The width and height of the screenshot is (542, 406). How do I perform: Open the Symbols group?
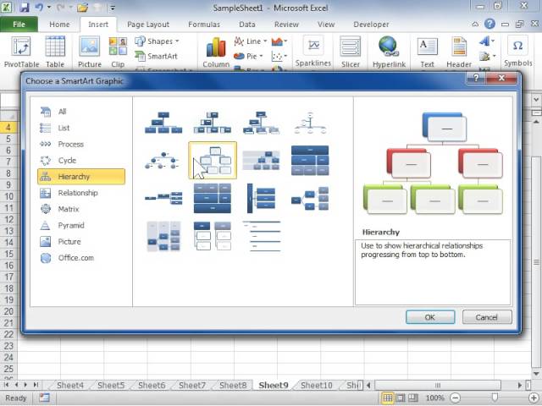pyautogui.click(x=517, y=51)
